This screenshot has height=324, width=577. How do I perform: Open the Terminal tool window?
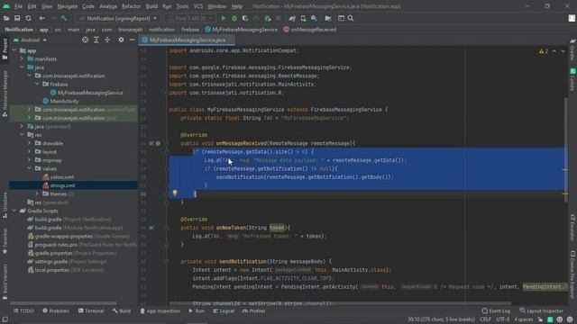click(x=91, y=310)
